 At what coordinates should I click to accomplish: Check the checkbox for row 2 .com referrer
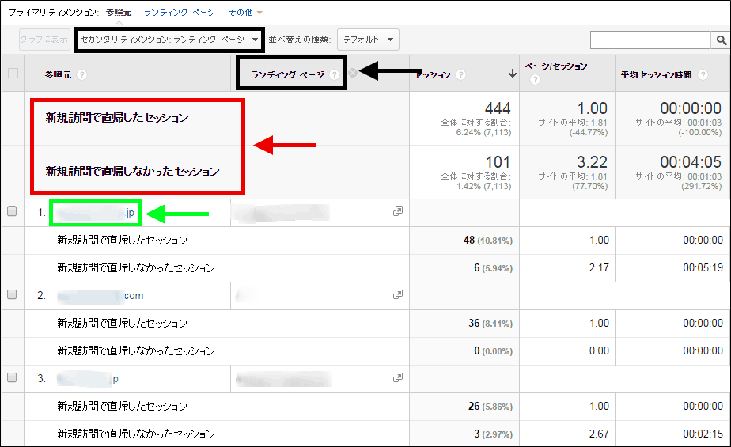[x=12, y=295]
